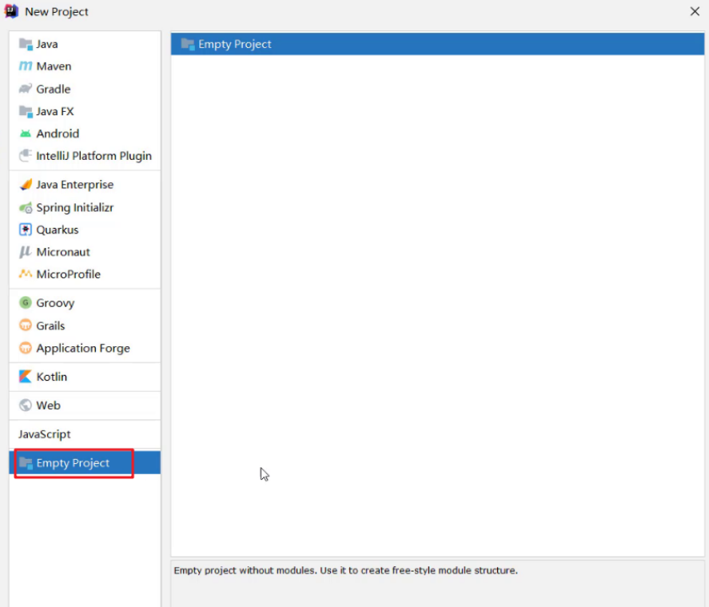
Task: Click the Kotlin logo icon
Action: pos(26,377)
